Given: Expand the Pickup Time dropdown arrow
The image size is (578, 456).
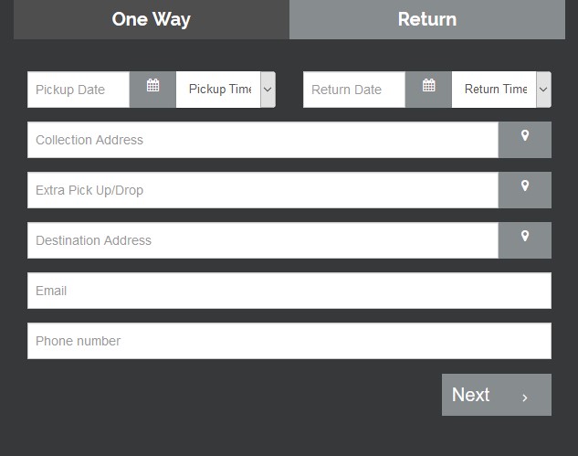Looking at the screenshot, I should pyautogui.click(x=268, y=90).
